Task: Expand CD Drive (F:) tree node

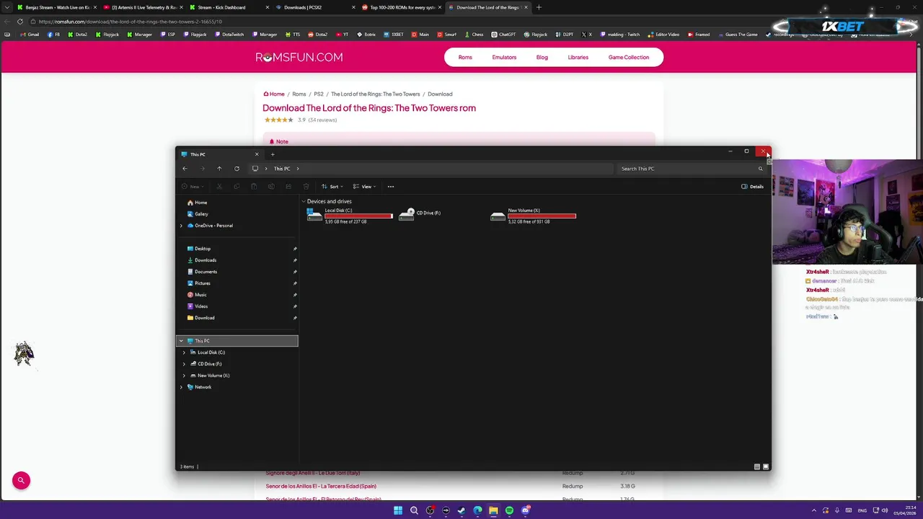Action: click(184, 364)
